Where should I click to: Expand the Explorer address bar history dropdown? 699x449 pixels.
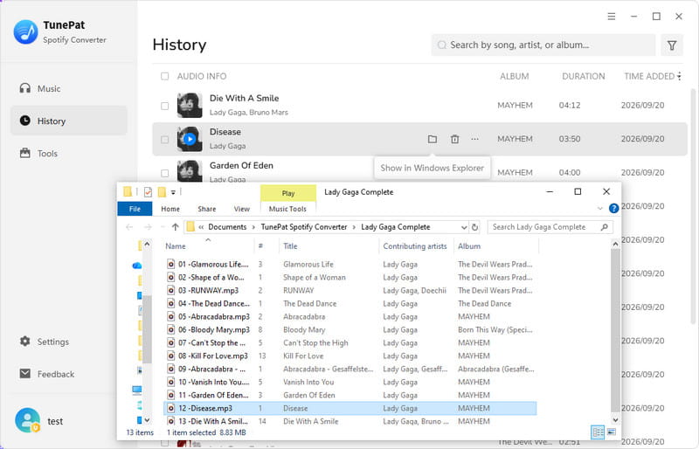[x=464, y=227]
